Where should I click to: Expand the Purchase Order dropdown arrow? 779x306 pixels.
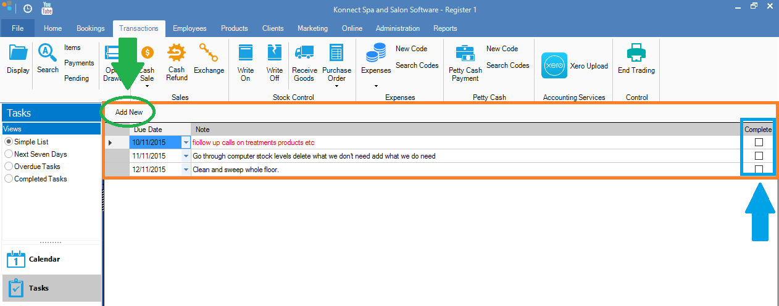[x=336, y=87]
